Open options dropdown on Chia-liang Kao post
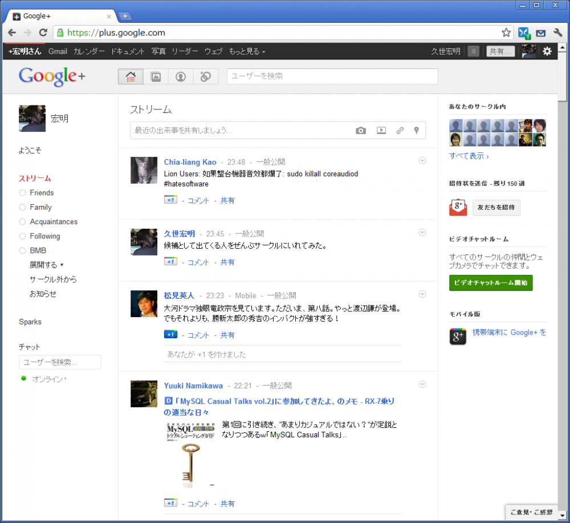Viewport: 570px width, 523px height. point(422,160)
